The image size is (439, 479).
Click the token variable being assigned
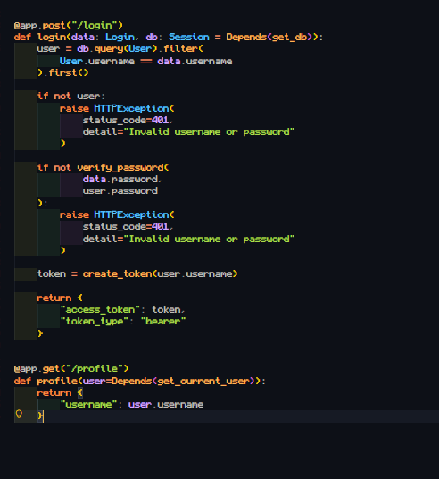[x=52, y=274]
